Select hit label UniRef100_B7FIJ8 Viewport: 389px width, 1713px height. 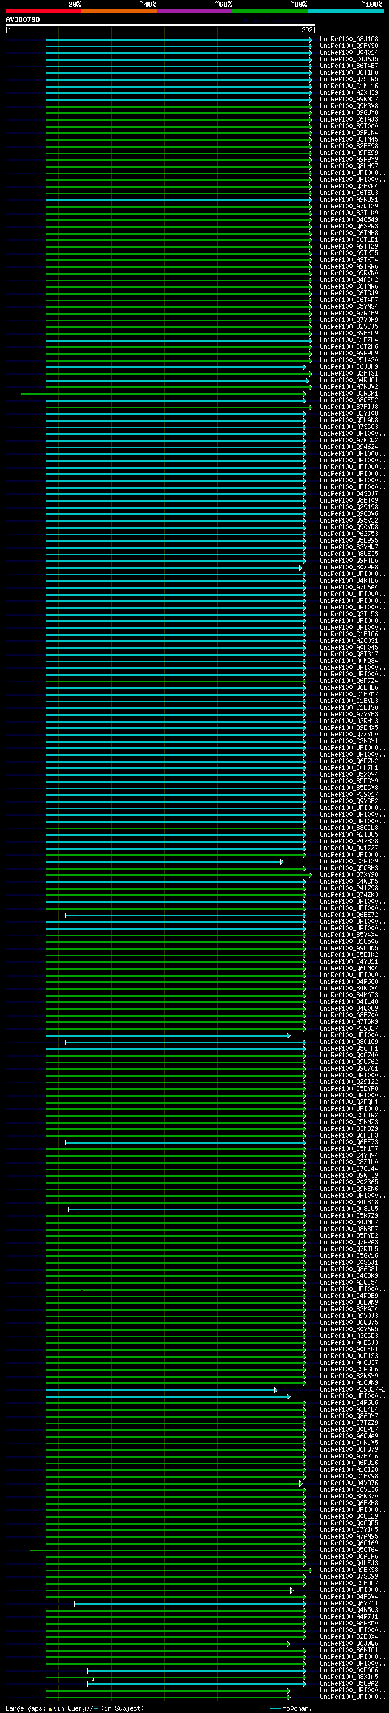click(349, 407)
